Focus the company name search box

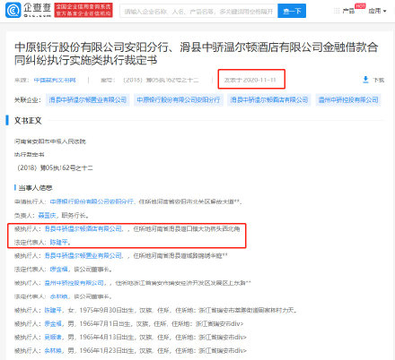click(x=198, y=11)
